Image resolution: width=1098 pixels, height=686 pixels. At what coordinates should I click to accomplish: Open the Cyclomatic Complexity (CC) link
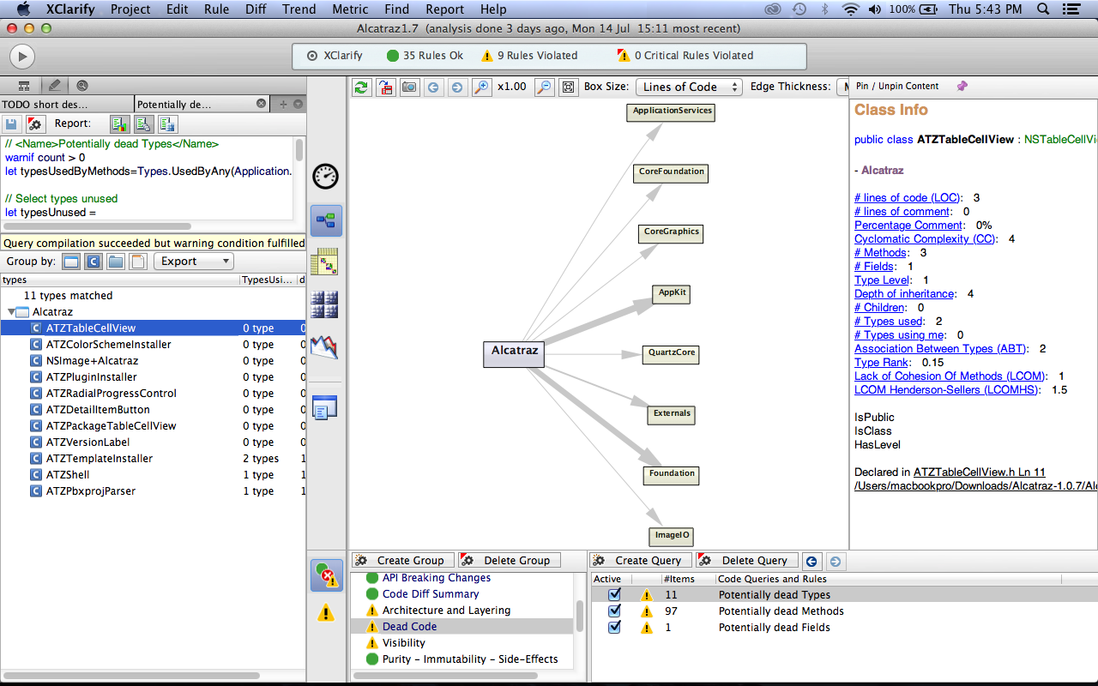(x=926, y=238)
